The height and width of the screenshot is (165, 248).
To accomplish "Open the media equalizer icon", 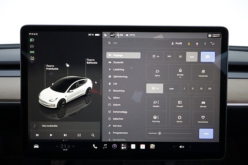I will [x=79, y=135].
